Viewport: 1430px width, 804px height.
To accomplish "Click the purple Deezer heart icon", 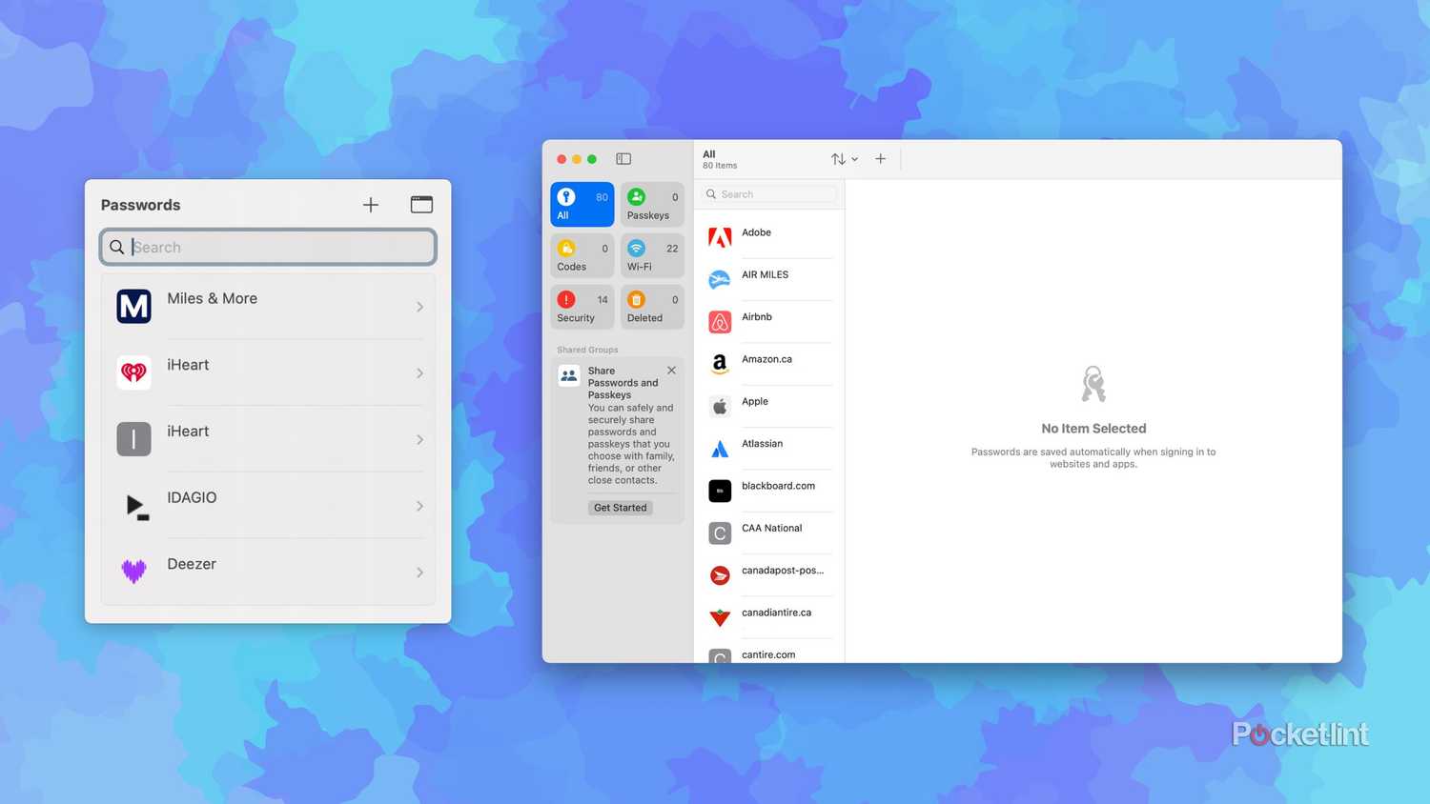I will tap(133, 571).
